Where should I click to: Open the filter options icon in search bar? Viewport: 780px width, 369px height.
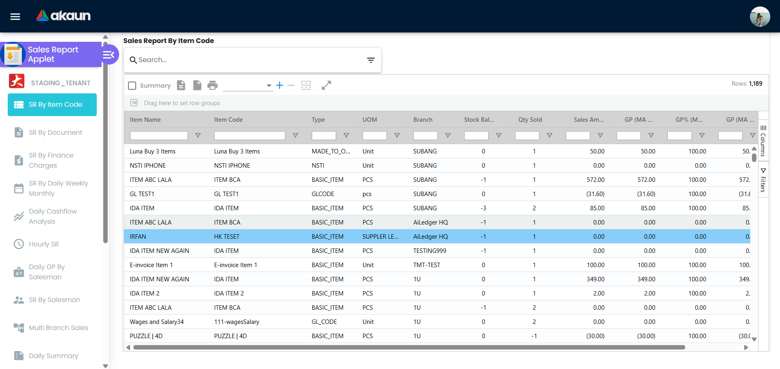click(371, 60)
